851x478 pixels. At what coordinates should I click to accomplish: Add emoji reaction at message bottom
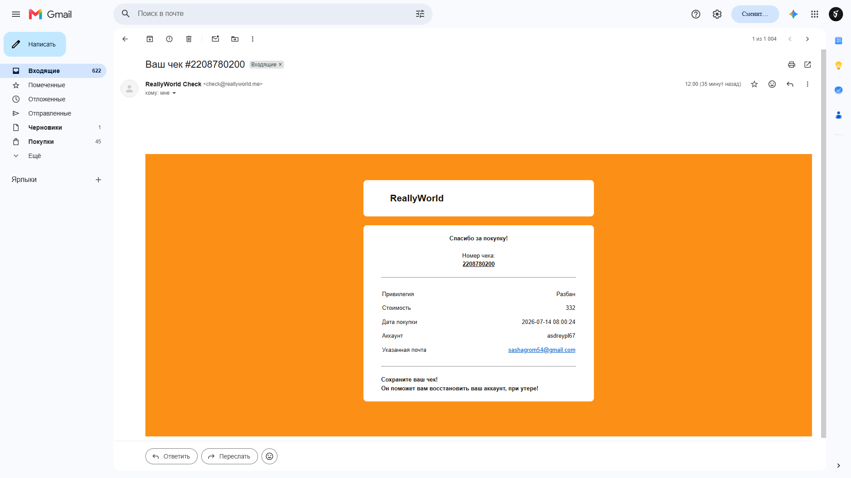coord(269,456)
